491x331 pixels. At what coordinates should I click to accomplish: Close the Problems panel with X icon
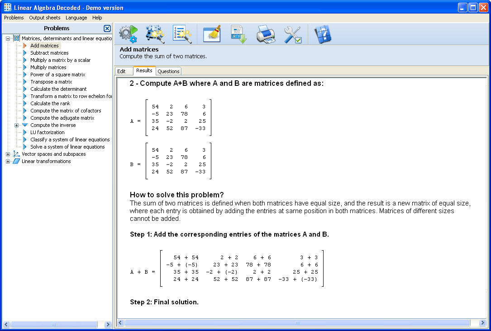[107, 28]
